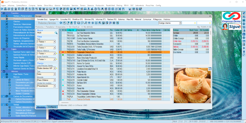The width and height of the screenshot is (246, 123).
Task: Sort by Descripción column header
Action: 93,30
